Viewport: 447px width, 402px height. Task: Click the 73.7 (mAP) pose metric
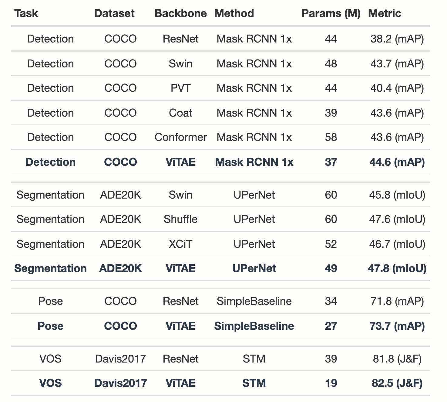pyautogui.click(x=397, y=326)
